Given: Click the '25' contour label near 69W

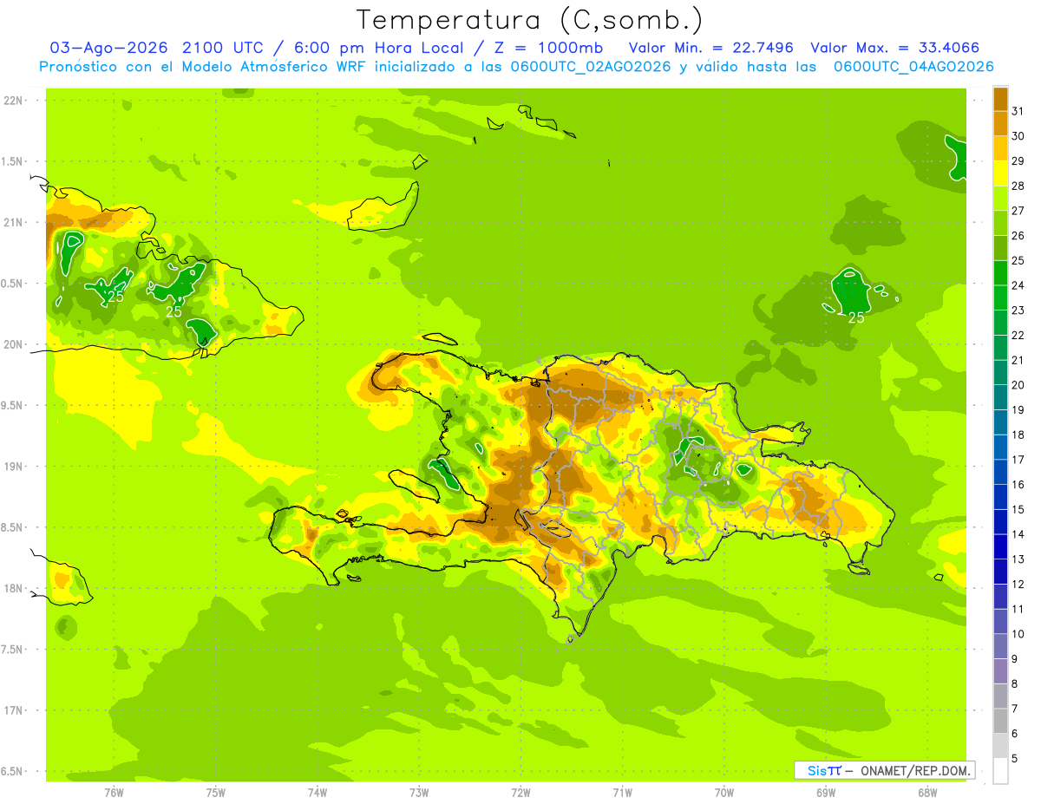Looking at the screenshot, I should (856, 318).
